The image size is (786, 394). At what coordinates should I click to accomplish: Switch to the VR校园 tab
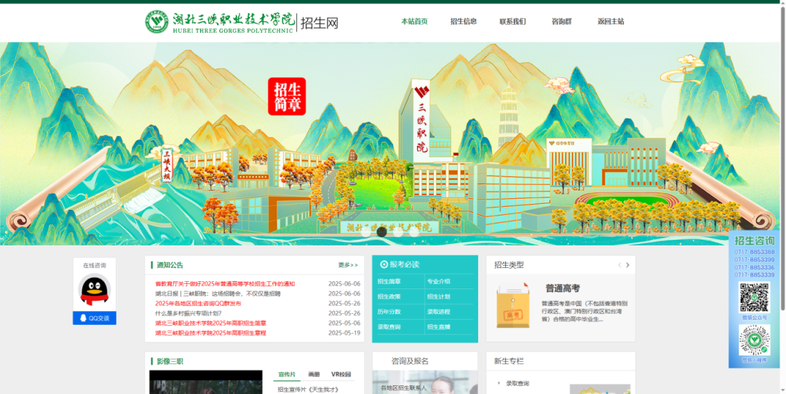pos(341,374)
